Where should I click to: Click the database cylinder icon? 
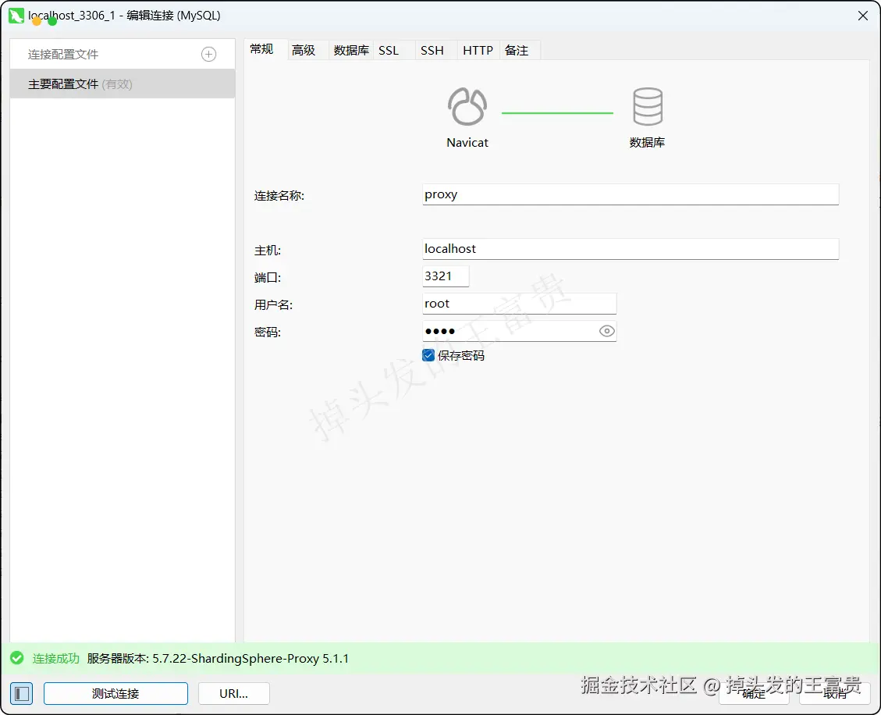[647, 106]
